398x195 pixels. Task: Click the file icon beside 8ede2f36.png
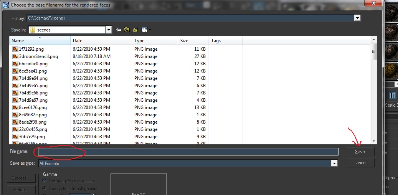[15, 122]
